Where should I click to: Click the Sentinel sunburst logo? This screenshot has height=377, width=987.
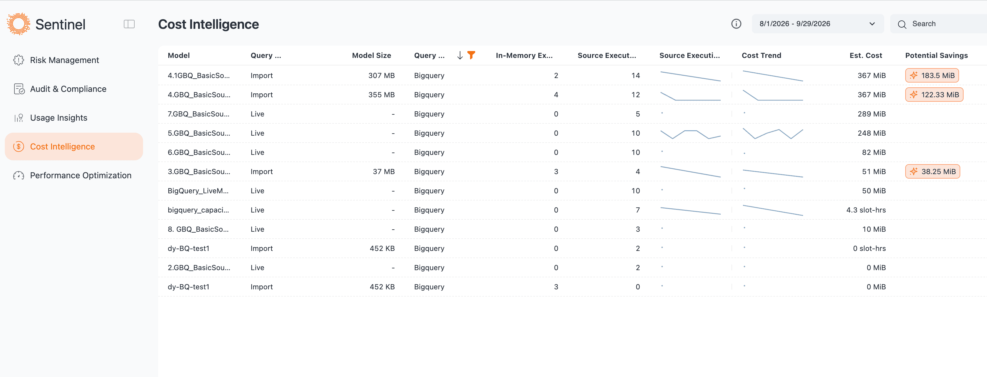coord(18,24)
